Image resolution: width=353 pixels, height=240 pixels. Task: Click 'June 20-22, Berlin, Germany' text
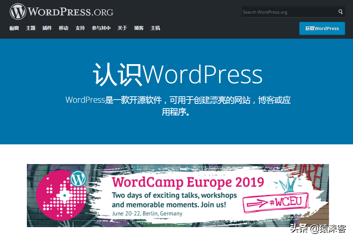tap(147, 213)
